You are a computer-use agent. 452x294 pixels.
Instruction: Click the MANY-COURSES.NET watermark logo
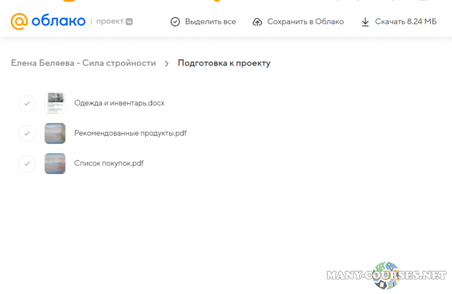pos(386,275)
